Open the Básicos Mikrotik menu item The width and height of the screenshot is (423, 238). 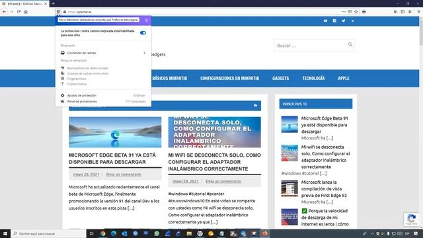click(170, 78)
